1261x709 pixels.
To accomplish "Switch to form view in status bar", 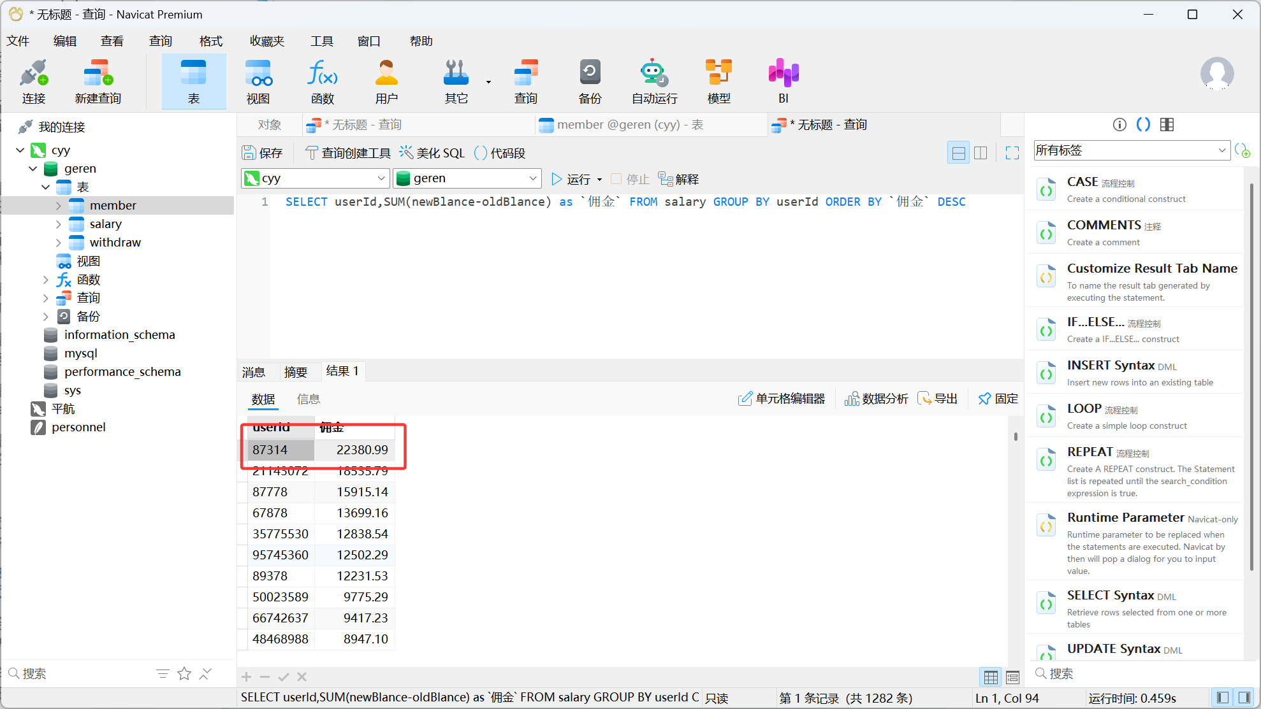I will [x=1012, y=677].
